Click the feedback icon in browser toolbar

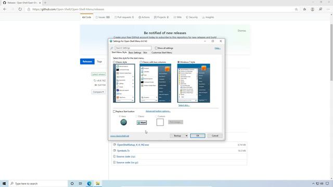(x=321, y=9)
